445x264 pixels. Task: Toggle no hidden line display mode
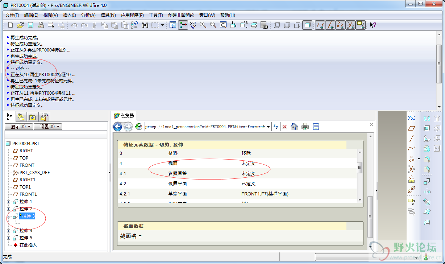(297, 25)
